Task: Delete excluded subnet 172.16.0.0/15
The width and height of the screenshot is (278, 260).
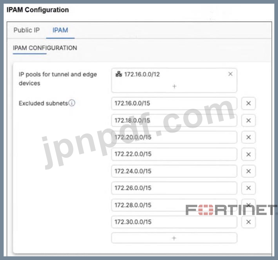Action: [x=248, y=103]
